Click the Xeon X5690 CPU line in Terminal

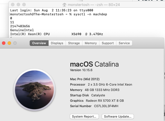[x=57, y=34]
